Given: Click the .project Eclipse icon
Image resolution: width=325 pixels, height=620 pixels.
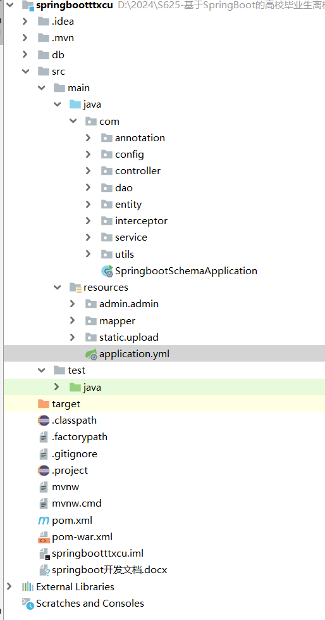Looking at the screenshot, I should (44, 471).
